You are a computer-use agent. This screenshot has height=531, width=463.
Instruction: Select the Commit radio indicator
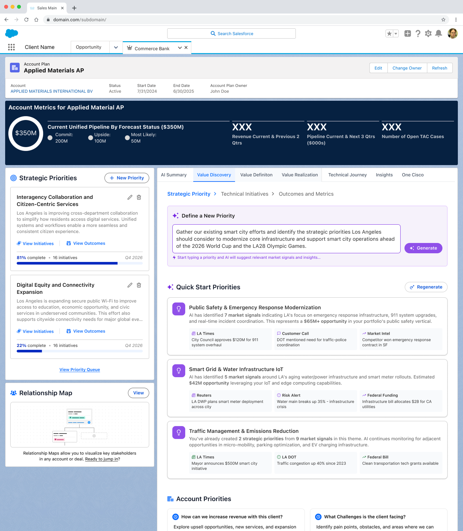coord(50,138)
